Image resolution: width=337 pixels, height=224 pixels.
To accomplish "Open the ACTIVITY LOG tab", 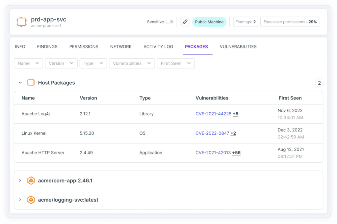I will tap(158, 47).
